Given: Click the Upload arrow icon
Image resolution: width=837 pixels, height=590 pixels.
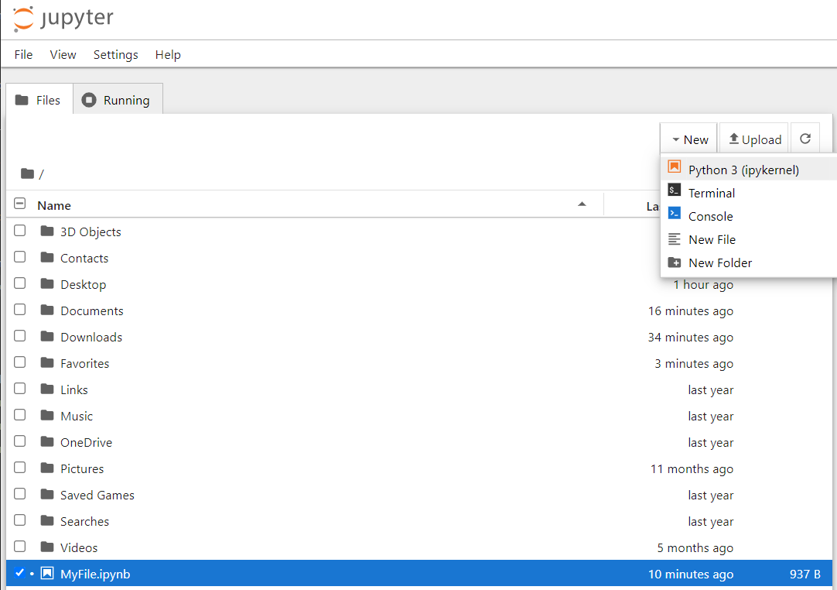Looking at the screenshot, I should 734,139.
